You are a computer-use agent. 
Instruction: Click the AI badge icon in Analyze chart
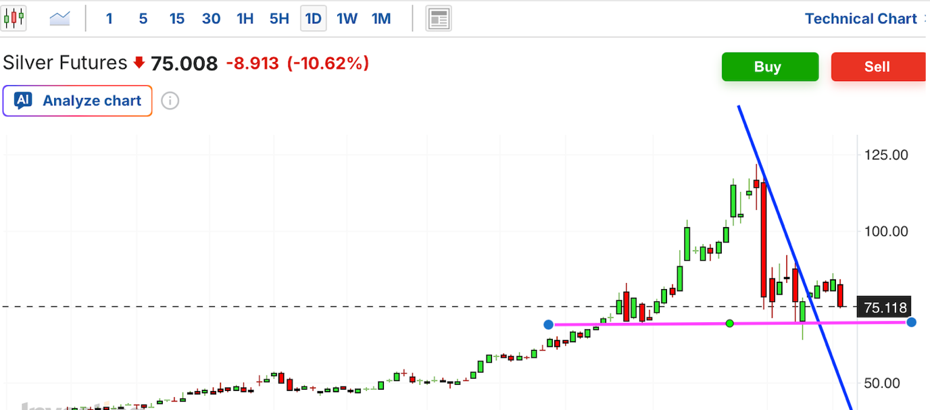(x=23, y=101)
